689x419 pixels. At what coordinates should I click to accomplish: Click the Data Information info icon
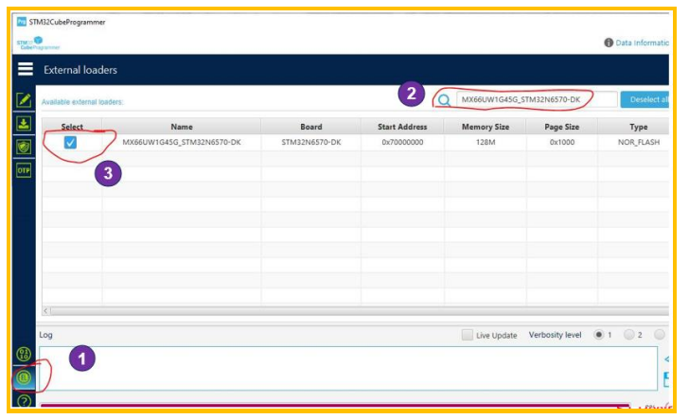click(x=609, y=43)
